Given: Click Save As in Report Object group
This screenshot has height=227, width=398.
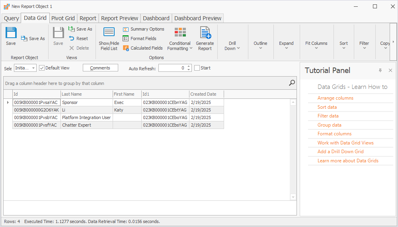Looking at the screenshot, I should (x=33, y=38).
